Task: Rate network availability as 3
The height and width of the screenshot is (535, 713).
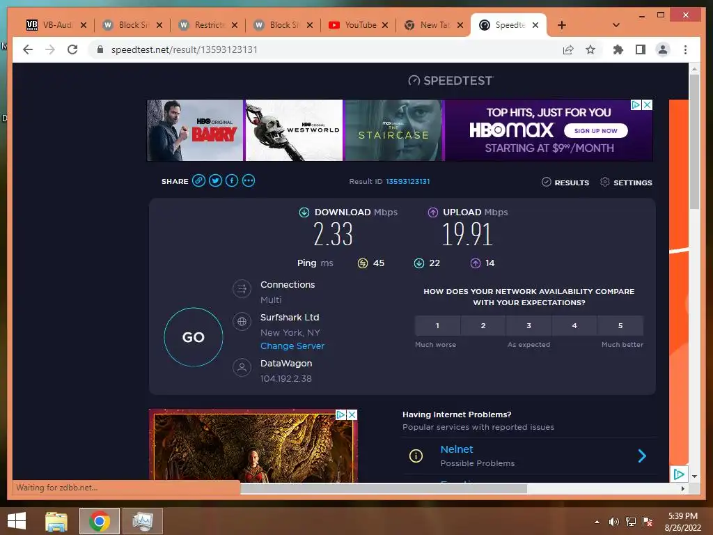Action: pyautogui.click(x=529, y=326)
